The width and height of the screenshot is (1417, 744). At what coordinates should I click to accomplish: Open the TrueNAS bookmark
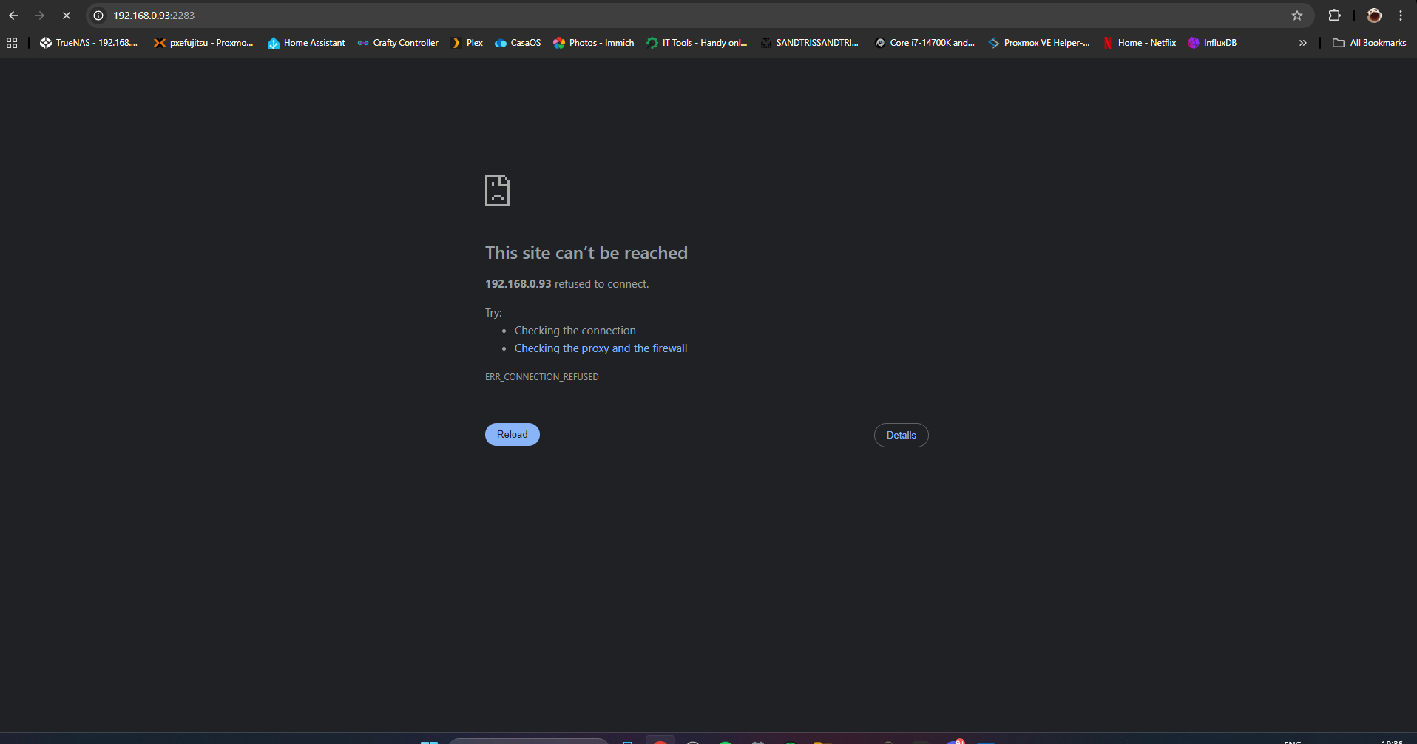pyautogui.click(x=89, y=43)
